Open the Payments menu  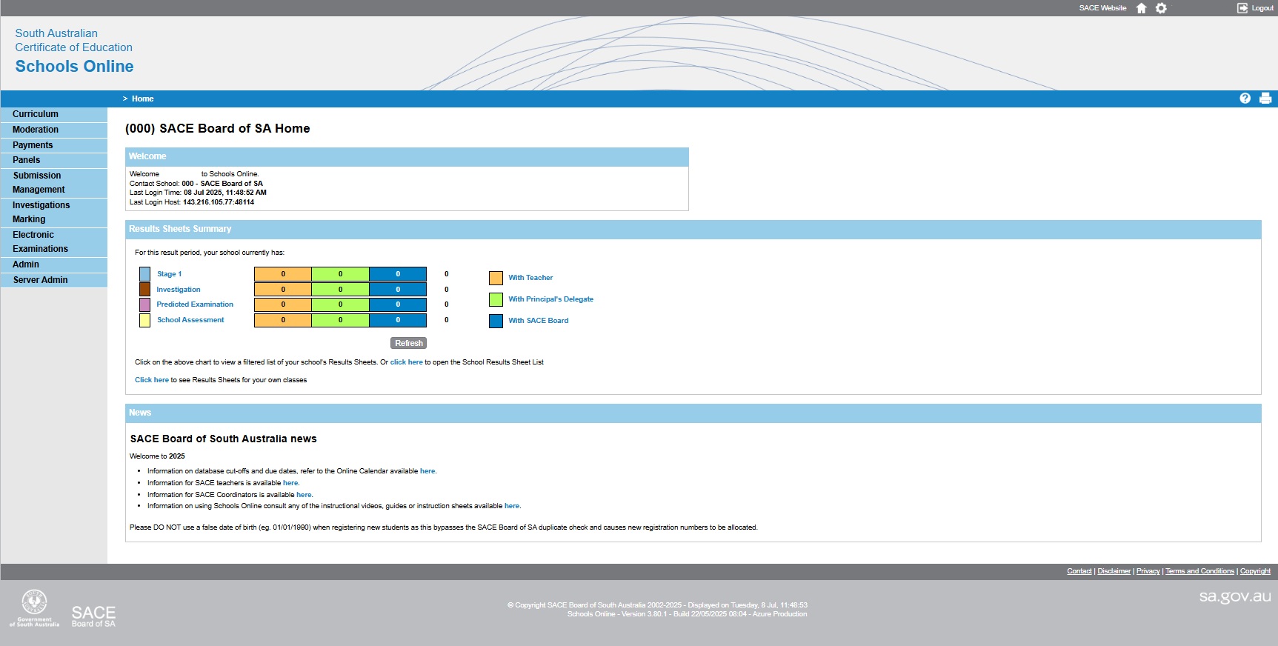coord(54,145)
